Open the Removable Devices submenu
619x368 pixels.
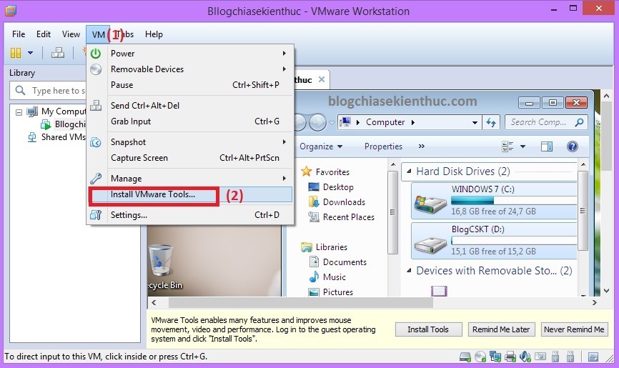pos(190,69)
